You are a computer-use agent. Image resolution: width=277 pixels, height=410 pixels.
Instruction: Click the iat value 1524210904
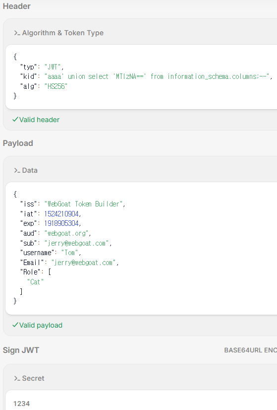tap(61, 214)
